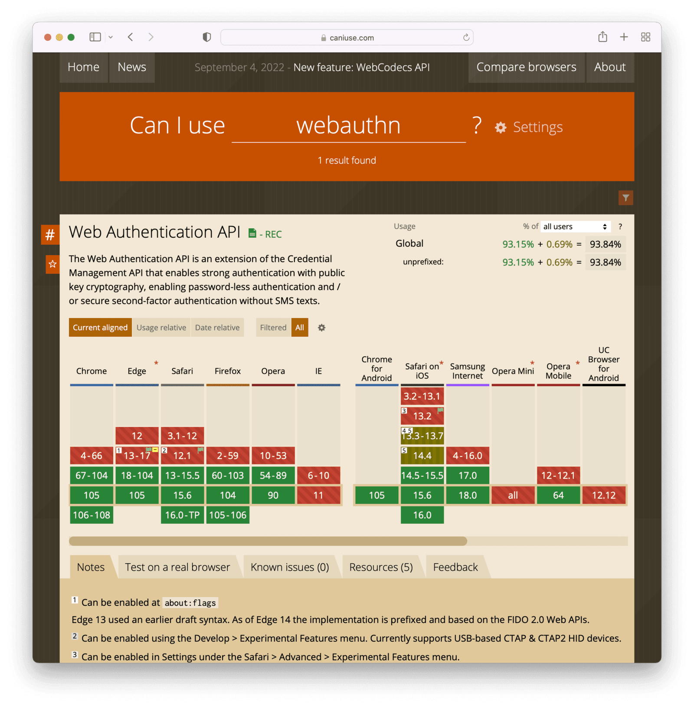Reload the page with the refresh icon

466,38
